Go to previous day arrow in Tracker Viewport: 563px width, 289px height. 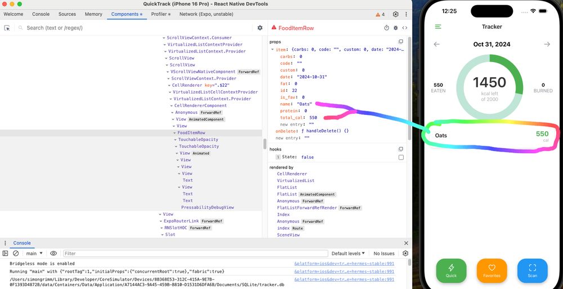coord(437,44)
